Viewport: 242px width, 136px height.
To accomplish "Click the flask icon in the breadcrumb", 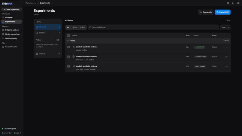I will pos(38,3).
